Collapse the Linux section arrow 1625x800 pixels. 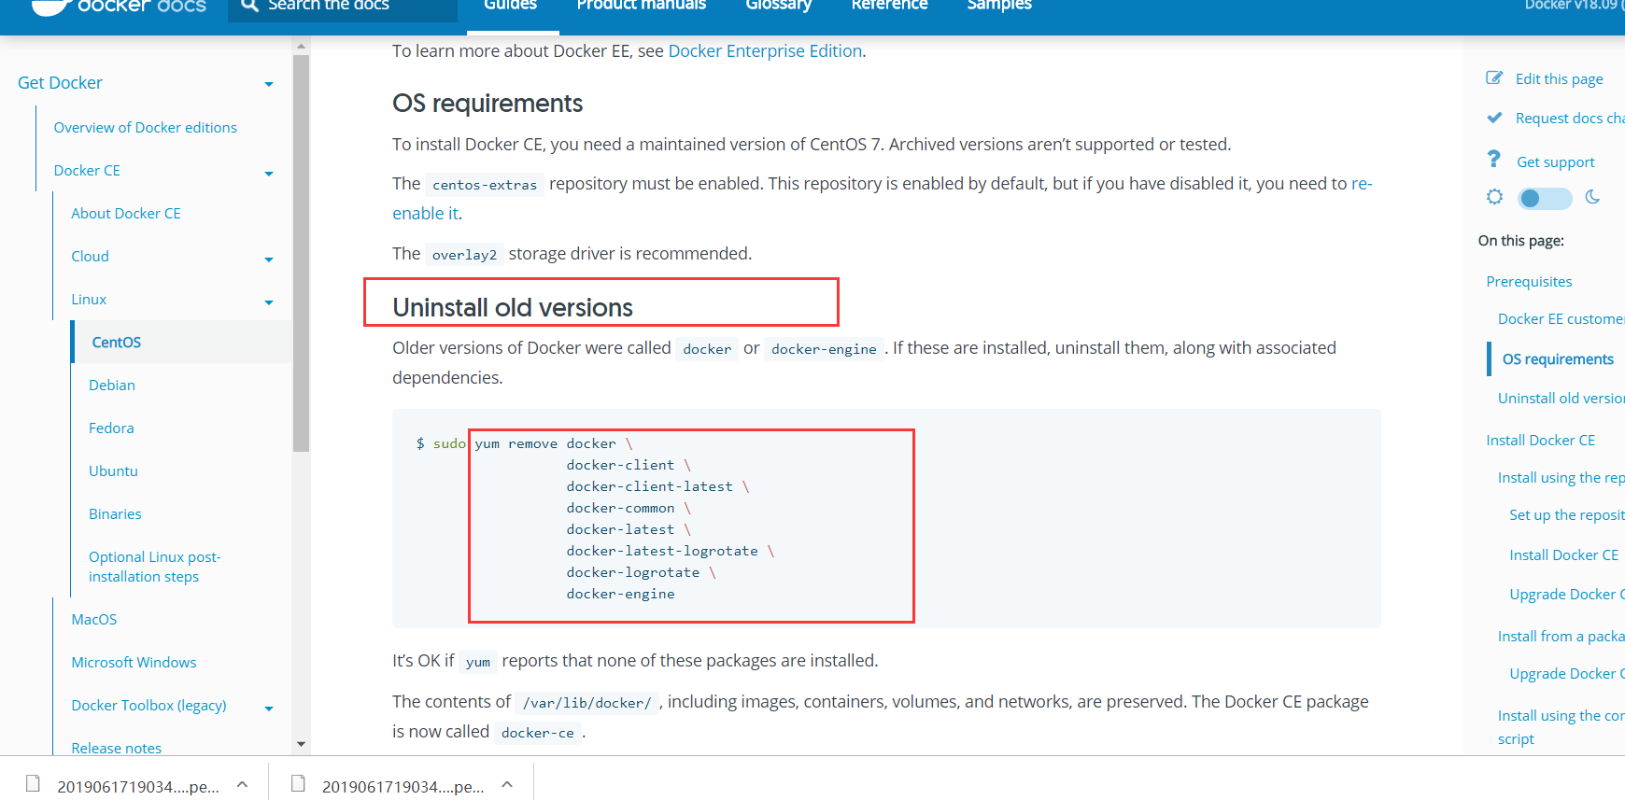pyautogui.click(x=269, y=302)
